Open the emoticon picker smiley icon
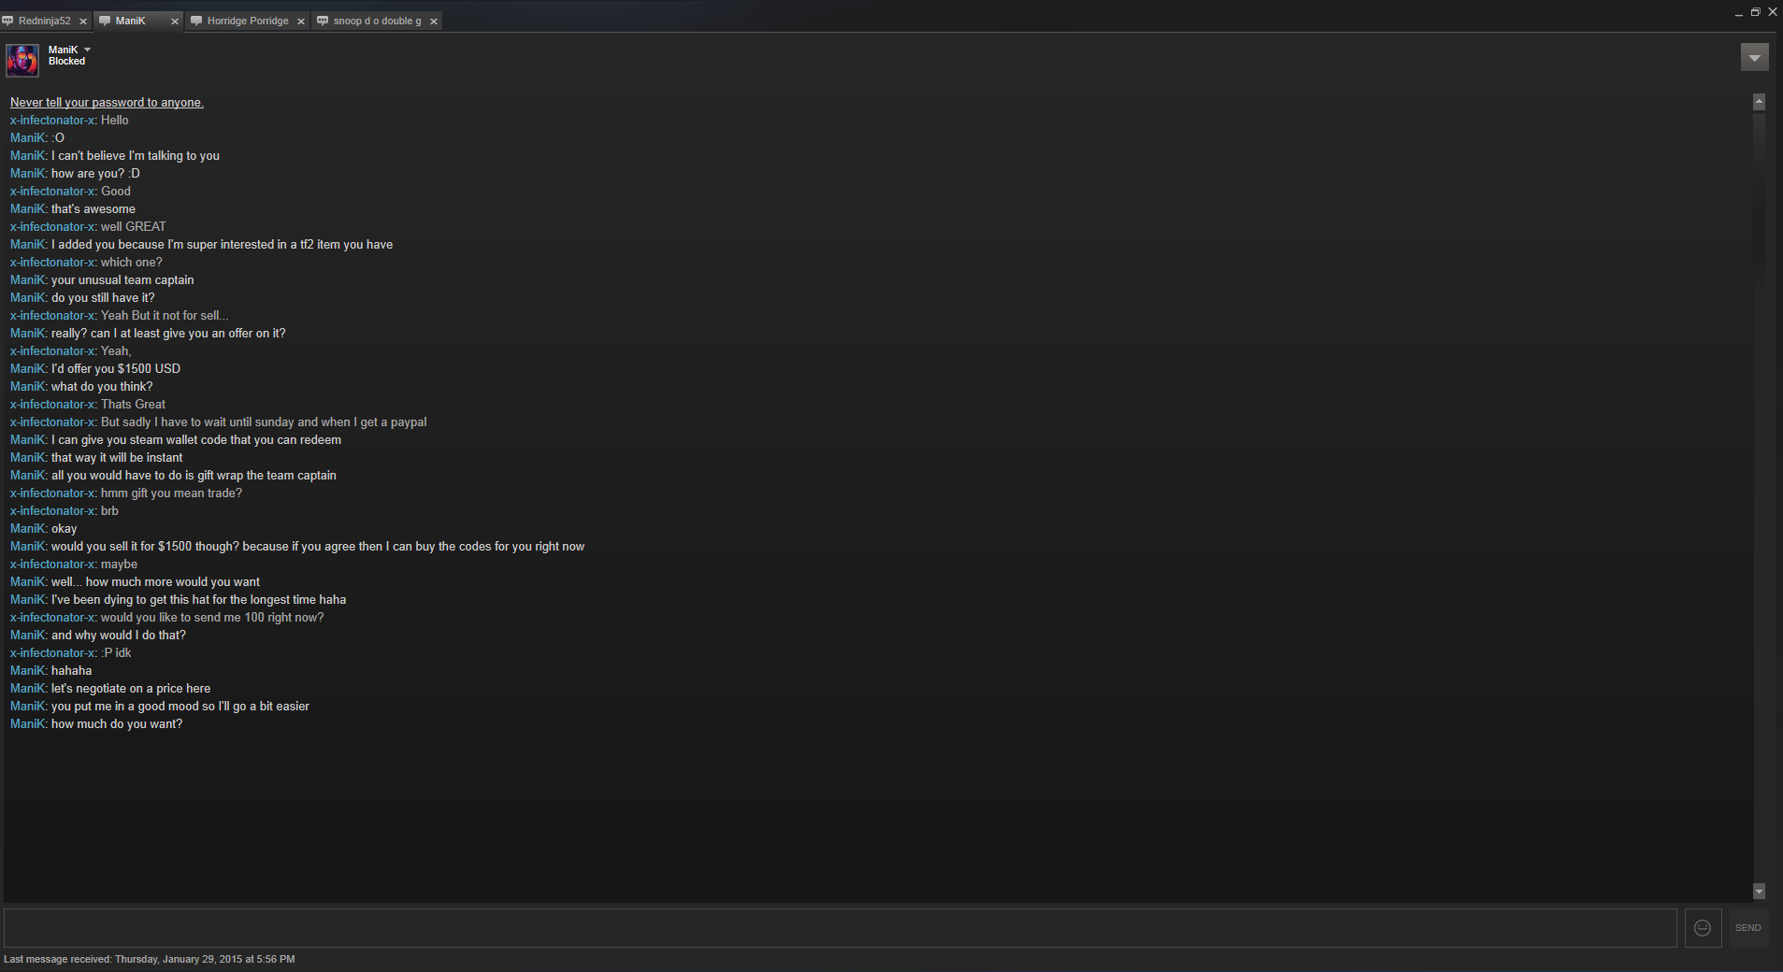This screenshot has width=1783, height=972. 1703,928
